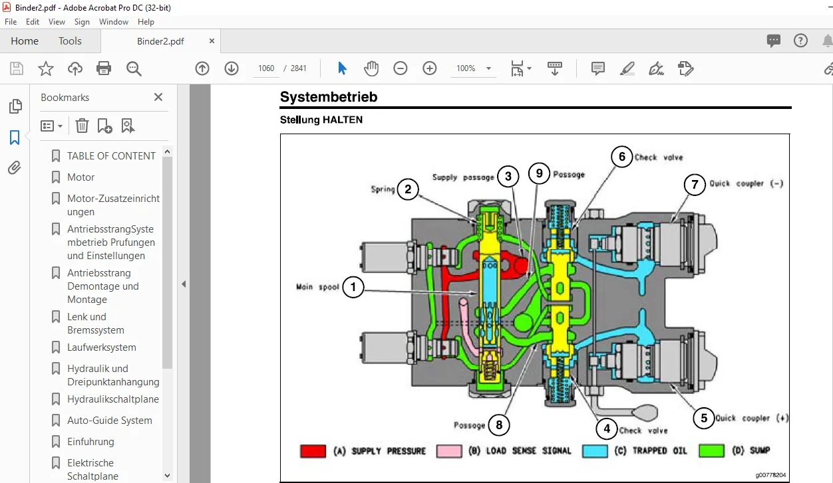Open Elektrische Schaltplane bookmark
This screenshot has height=483, width=833.
[92, 469]
